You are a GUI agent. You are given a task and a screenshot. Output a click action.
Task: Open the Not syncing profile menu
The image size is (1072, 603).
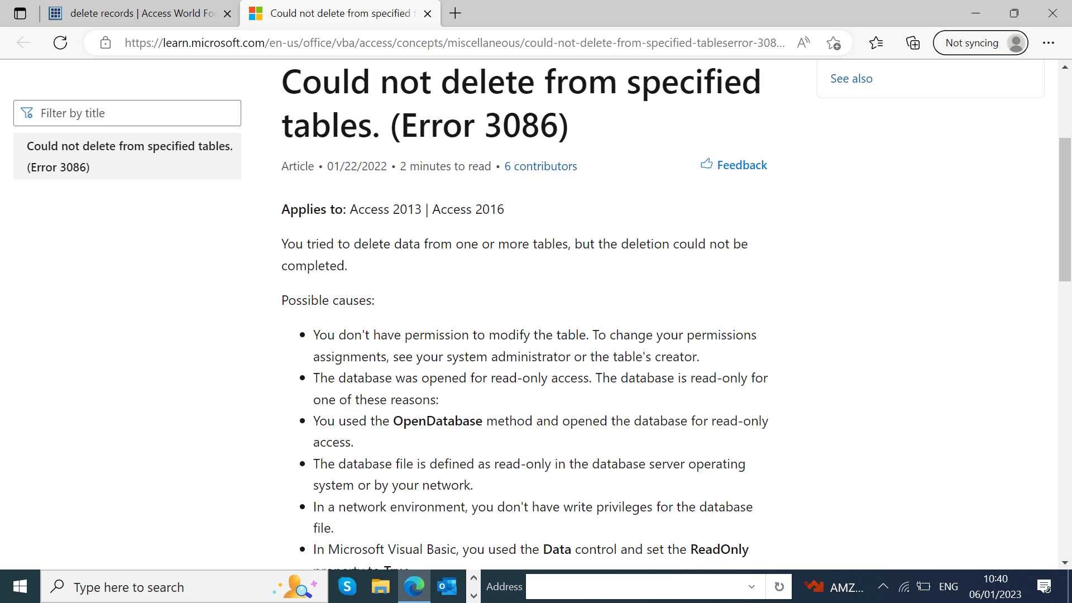(980, 42)
